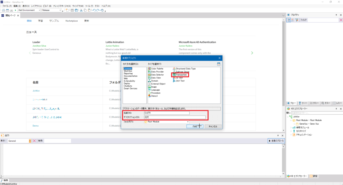This screenshot has height=185, width=343.
Task: Select the Transaction object type
Action: pos(180,75)
